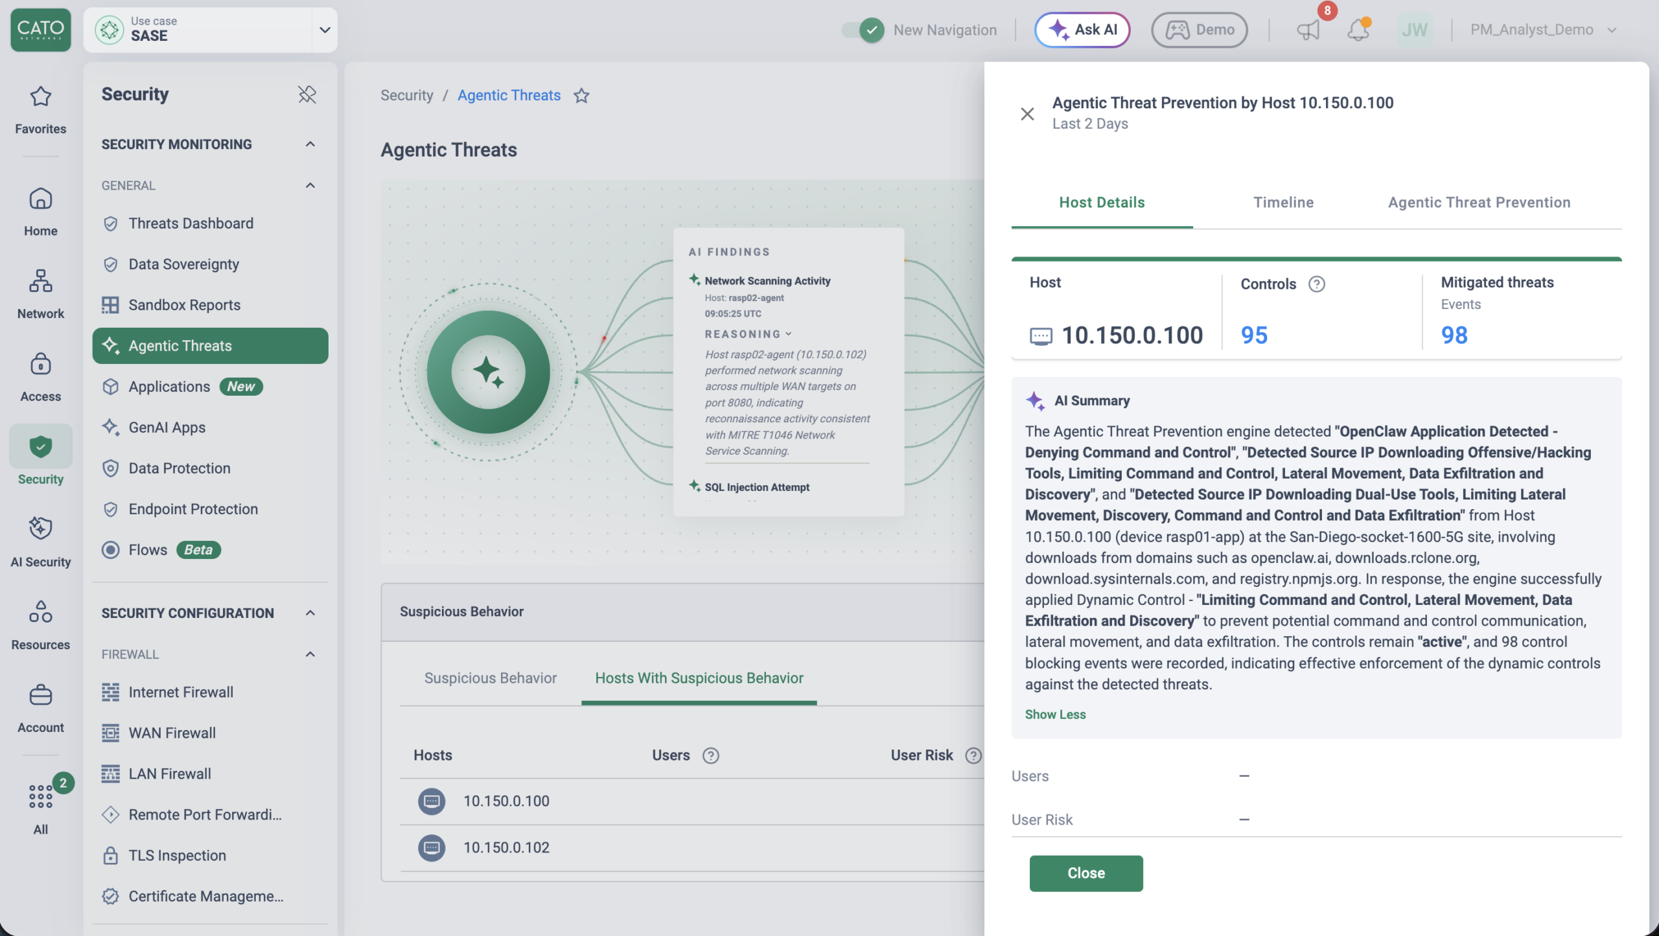Collapse SECURITY MONITORING section

[x=310, y=144]
